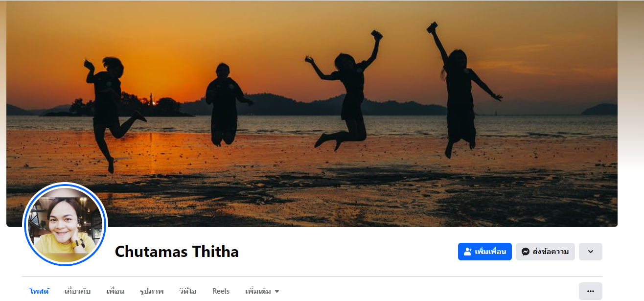Open the เพิ่มเติม dropdown tab
The height and width of the screenshot is (301, 644).
point(262,291)
